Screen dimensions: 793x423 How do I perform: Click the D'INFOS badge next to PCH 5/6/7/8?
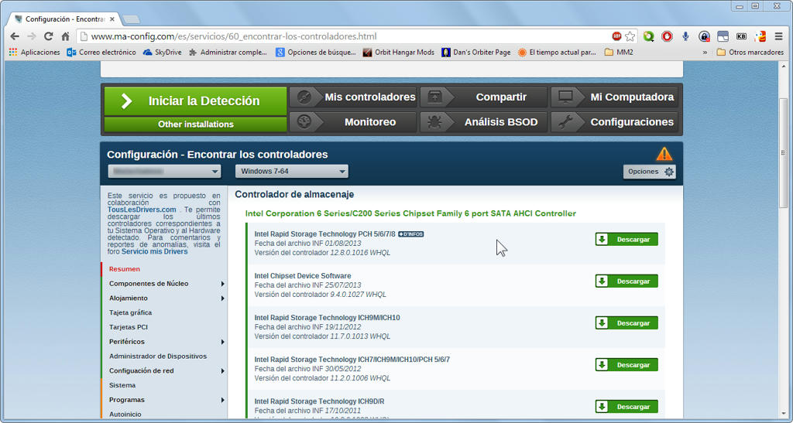[x=410, y=234]
